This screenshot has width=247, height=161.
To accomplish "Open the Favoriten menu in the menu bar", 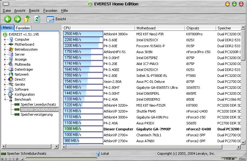I will pyautogui.click(x=50, y=11).
